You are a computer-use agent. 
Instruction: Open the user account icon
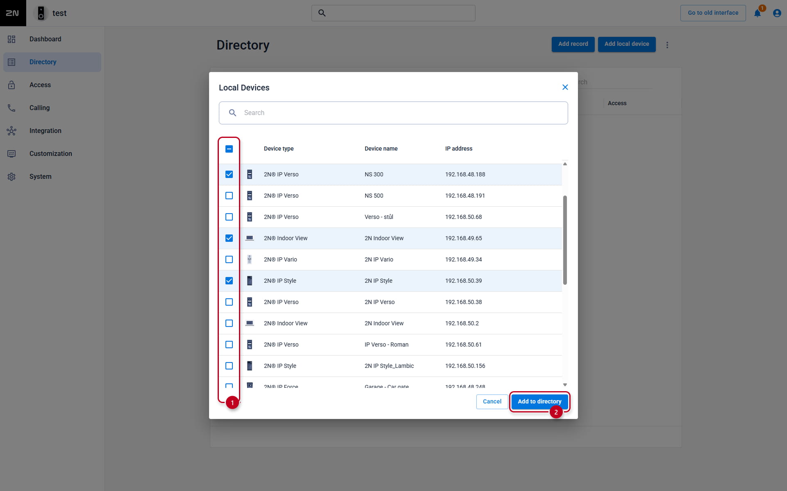777,13
